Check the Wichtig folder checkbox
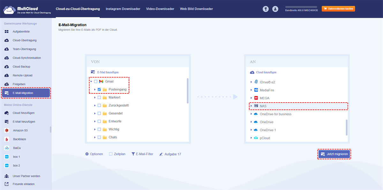This screenshot has width=383, height=190. [99, 129]
